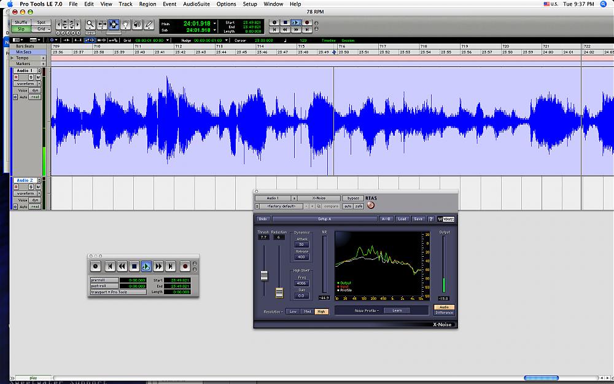Select the Pencil tool

coord(149,25)
